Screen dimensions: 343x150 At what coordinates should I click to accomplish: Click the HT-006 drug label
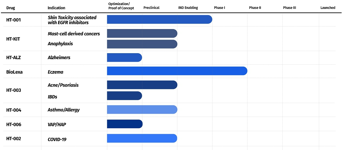[x=14, y=124]
